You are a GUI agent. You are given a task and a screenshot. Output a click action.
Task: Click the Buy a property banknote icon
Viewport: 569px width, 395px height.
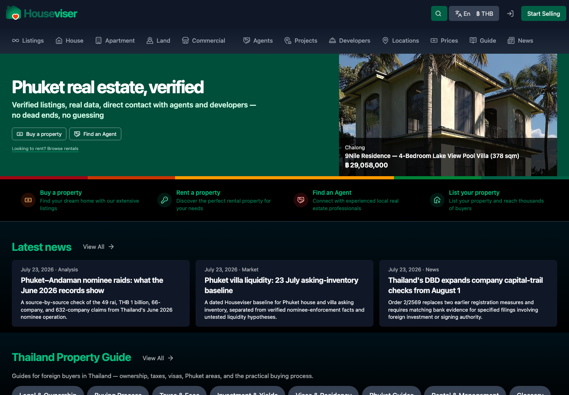pyautogui.click(x=28, y=200)
